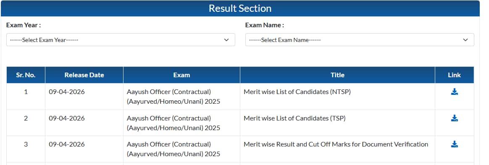The height and width of the screenshot is (165, 489).
Task: Open Merit wise List of Candidates (NTSP) title
Action: pos(297,92)
